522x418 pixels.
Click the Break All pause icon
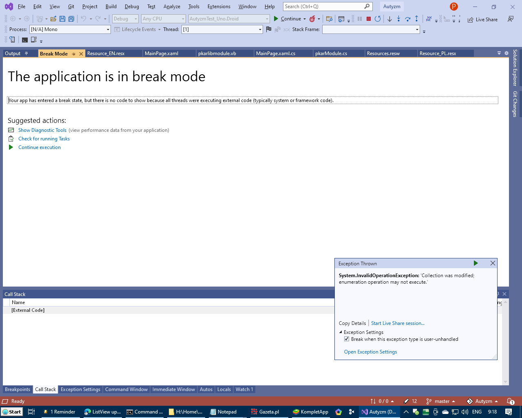(360, 19)
